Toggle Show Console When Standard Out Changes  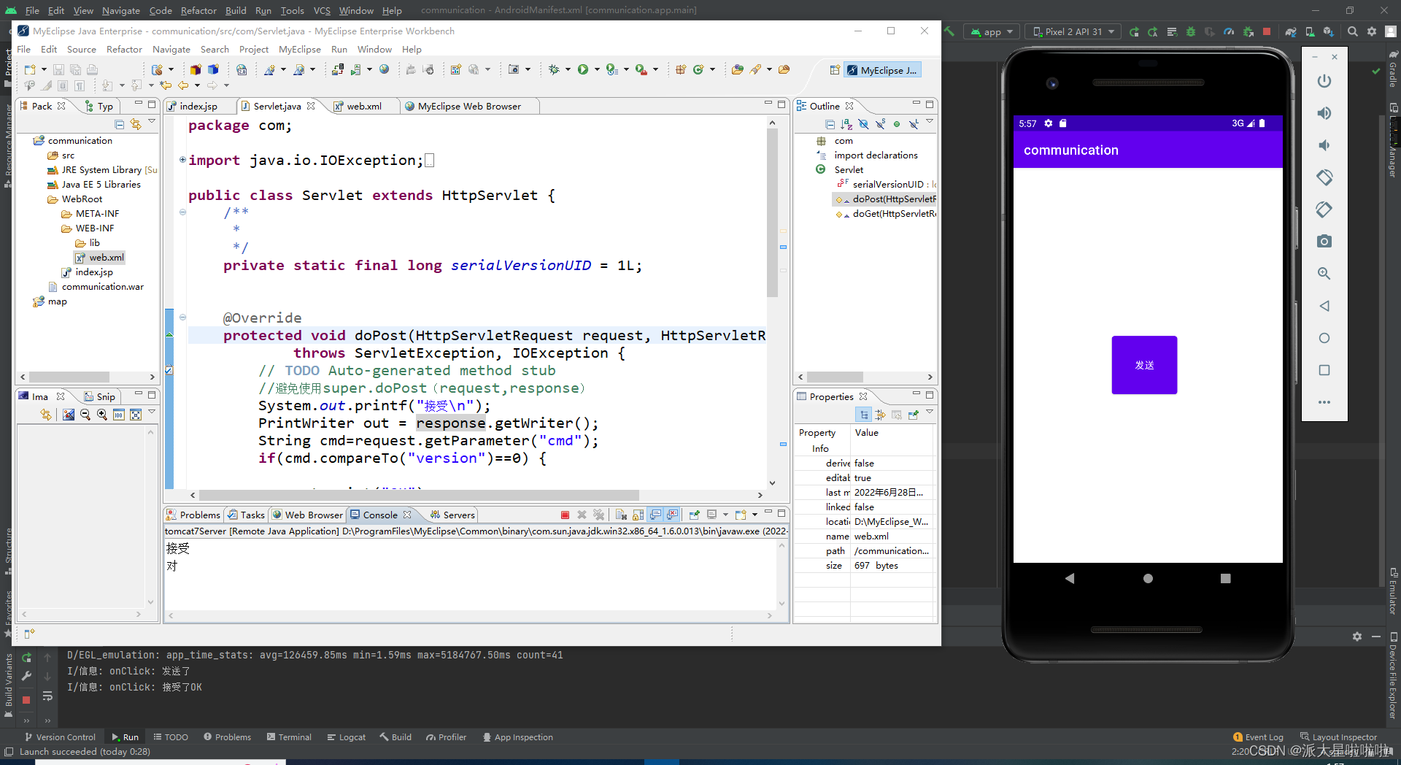[655, 515]
